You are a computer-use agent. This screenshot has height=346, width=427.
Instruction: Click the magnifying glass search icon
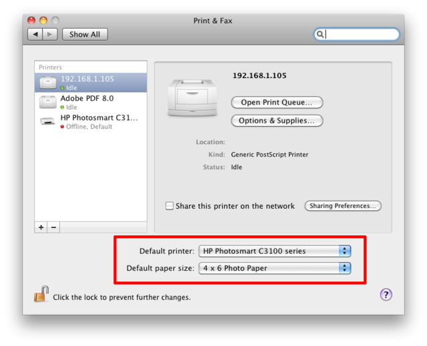coord(320,34)
